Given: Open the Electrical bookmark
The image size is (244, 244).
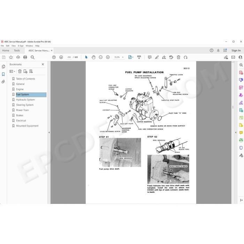Looking at the screenshot, I should pyautogui.click(x=21, y=121).
